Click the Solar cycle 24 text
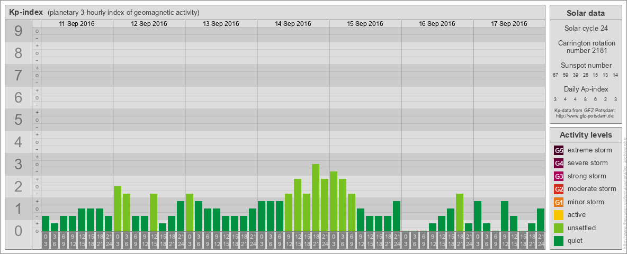 point(585,29)
